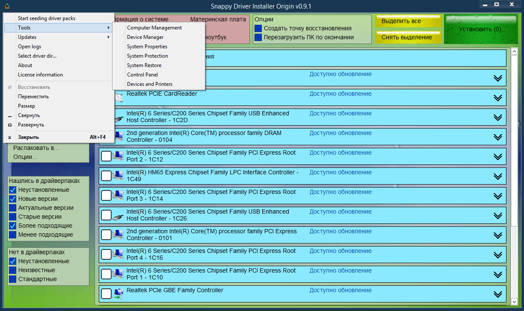This screenshot has height=311, width=524.
Task: Check the Realtek PCIe GBE Family Controller box
Action: 106,294
